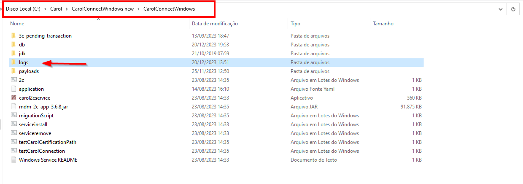Open the logs folder icon
This screenshot has width=523, height=184.
click(x=13, y=62)
